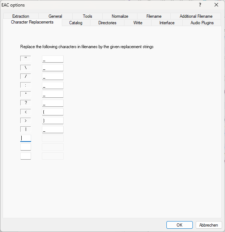Go to the Normalize tab
The image size is (225, 232).
tap(120, 16)
